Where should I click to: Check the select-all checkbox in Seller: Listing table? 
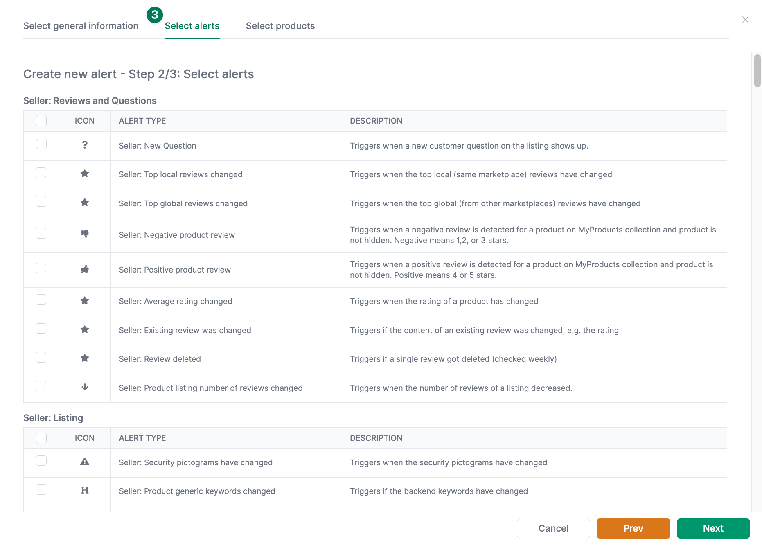(41, 437)
